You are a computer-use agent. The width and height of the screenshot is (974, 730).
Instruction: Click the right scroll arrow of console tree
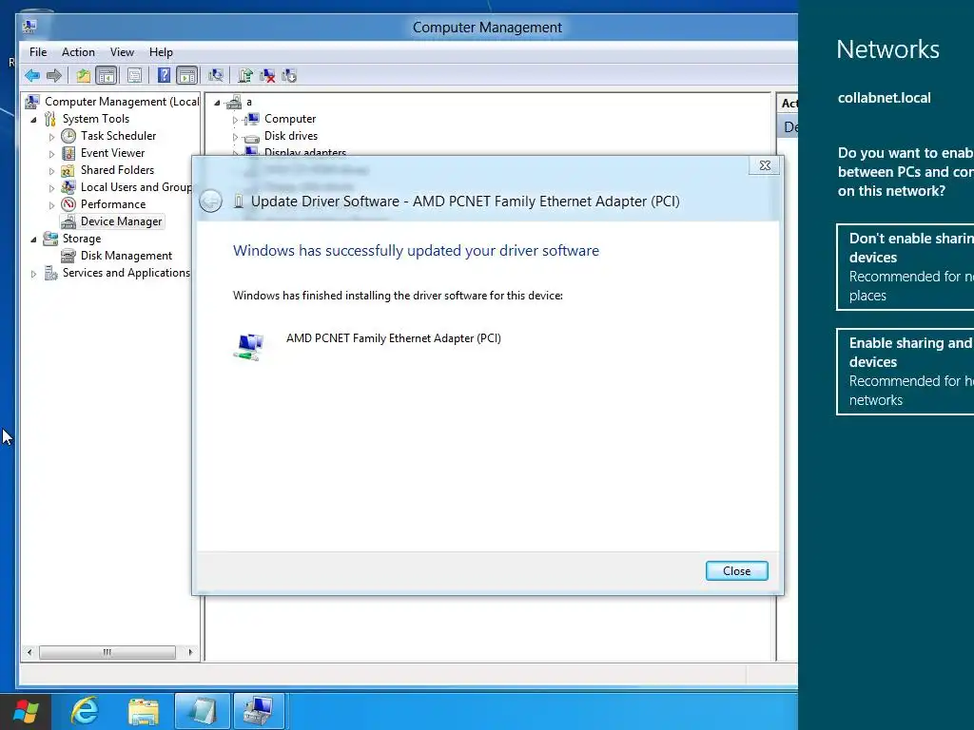pos(190,652)
